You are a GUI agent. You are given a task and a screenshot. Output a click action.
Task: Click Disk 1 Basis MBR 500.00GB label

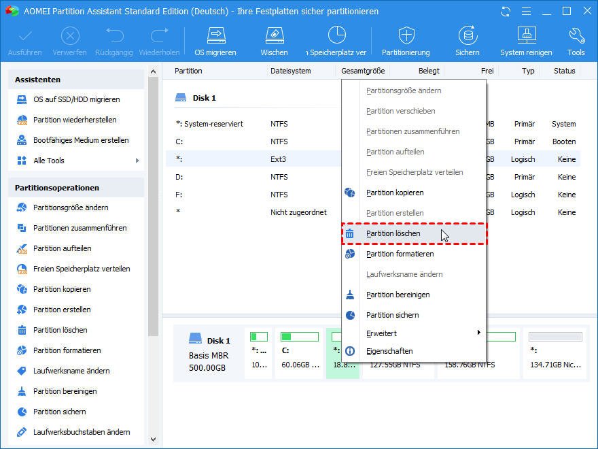209,354
